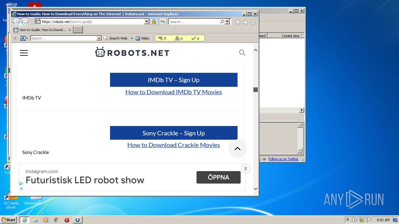Click the blue download manager toolbar icon
This screenshot has width=399, height=224.
pos(23,38)
